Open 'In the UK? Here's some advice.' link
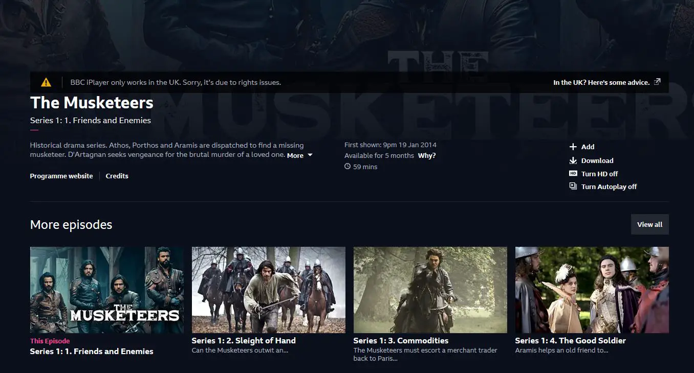Viewport: 694px width, 373px height. pyautogui.click(x=601, y=82)
